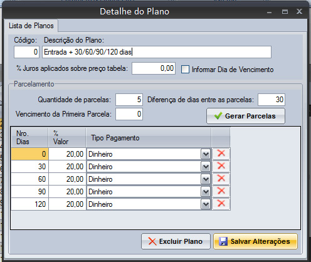Click the Gerar Parcelas green checkmark button
311x262 pixels.
click(246, 116)
